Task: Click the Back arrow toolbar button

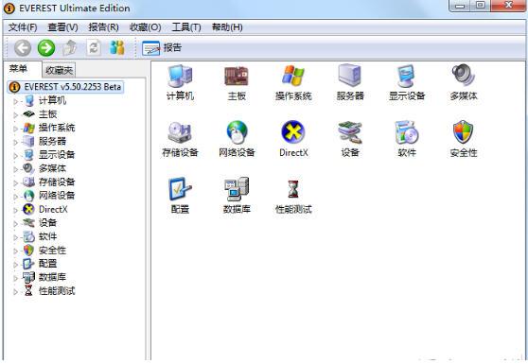Action: pos(23,48)
